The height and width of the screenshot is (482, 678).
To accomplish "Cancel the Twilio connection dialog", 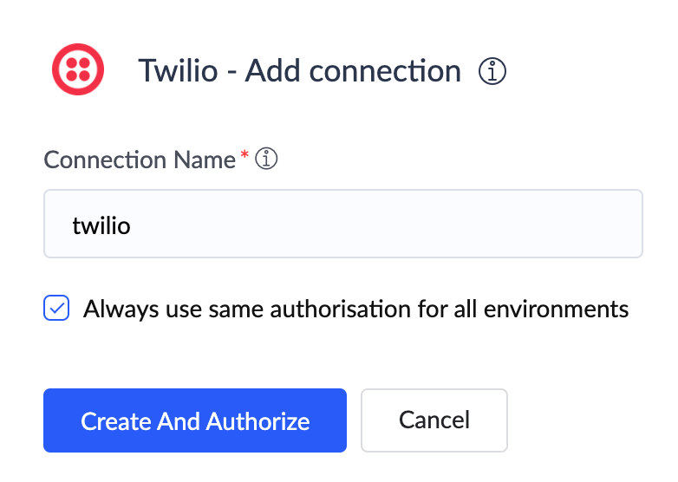I will tap(434, 420).
